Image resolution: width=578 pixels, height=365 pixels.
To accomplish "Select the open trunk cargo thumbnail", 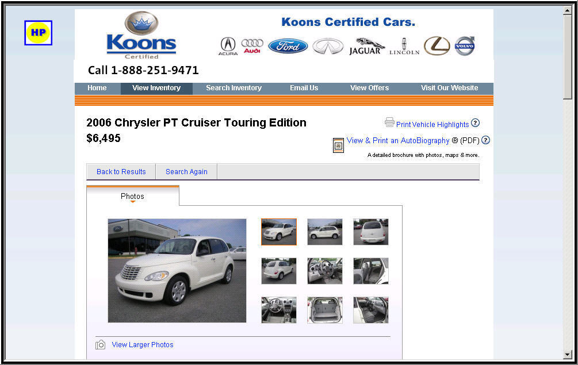I will [x=325, y=310].
